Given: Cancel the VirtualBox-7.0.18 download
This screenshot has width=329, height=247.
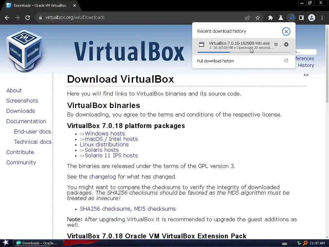Looking at the screenshot, I should 286,44.
